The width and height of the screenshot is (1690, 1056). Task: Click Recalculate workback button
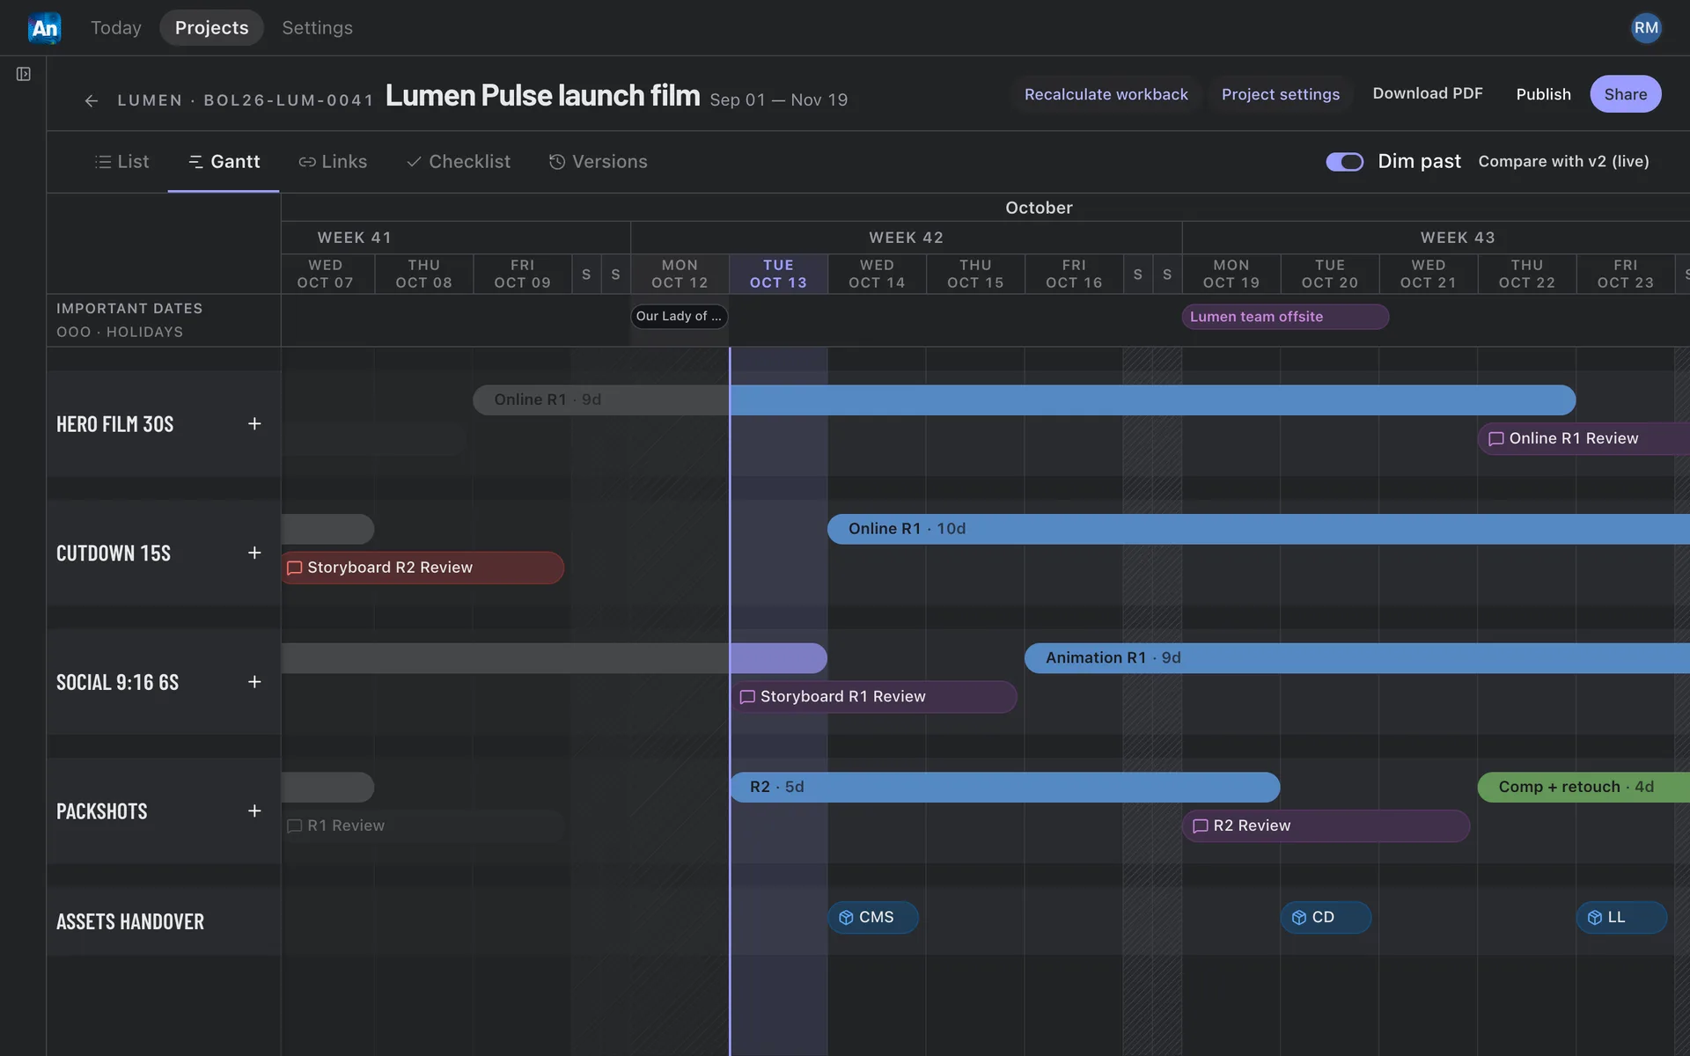(x=1106, y=94)
